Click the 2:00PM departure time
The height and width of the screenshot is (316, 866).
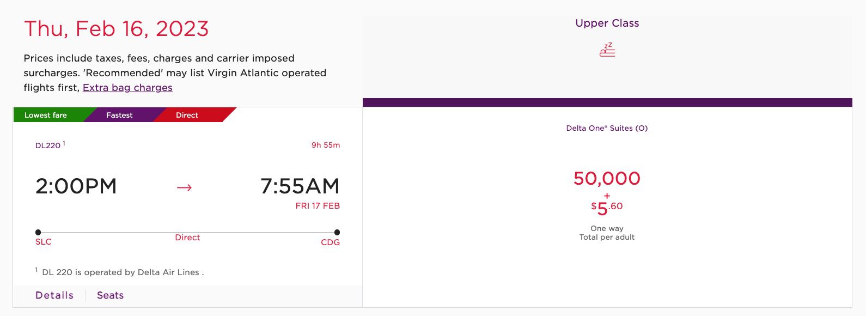[x=76, y=186]
